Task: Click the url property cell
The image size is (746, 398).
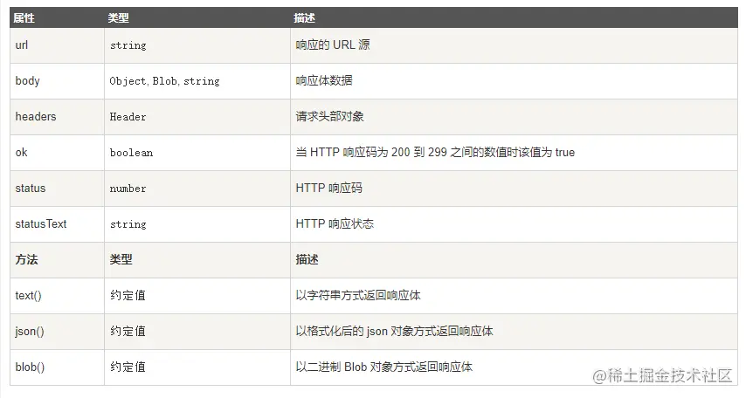Action: point(22,45)
